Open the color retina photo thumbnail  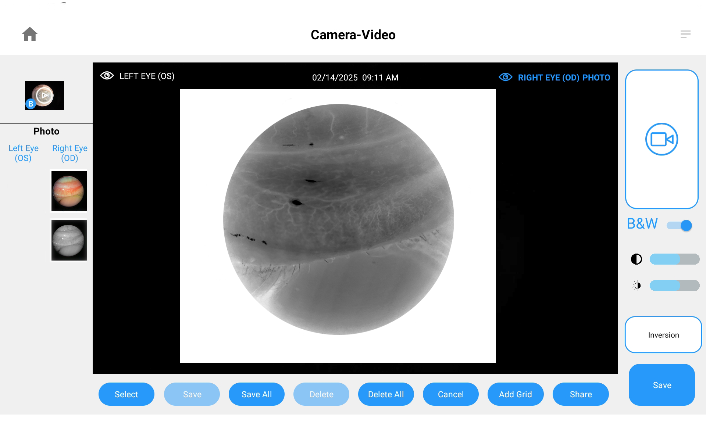click(x=69, y=191)
